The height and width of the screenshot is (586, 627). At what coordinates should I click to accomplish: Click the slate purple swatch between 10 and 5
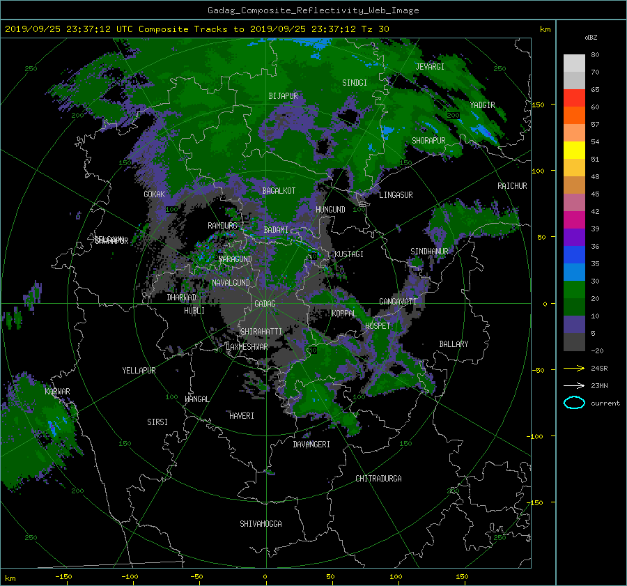574,325
